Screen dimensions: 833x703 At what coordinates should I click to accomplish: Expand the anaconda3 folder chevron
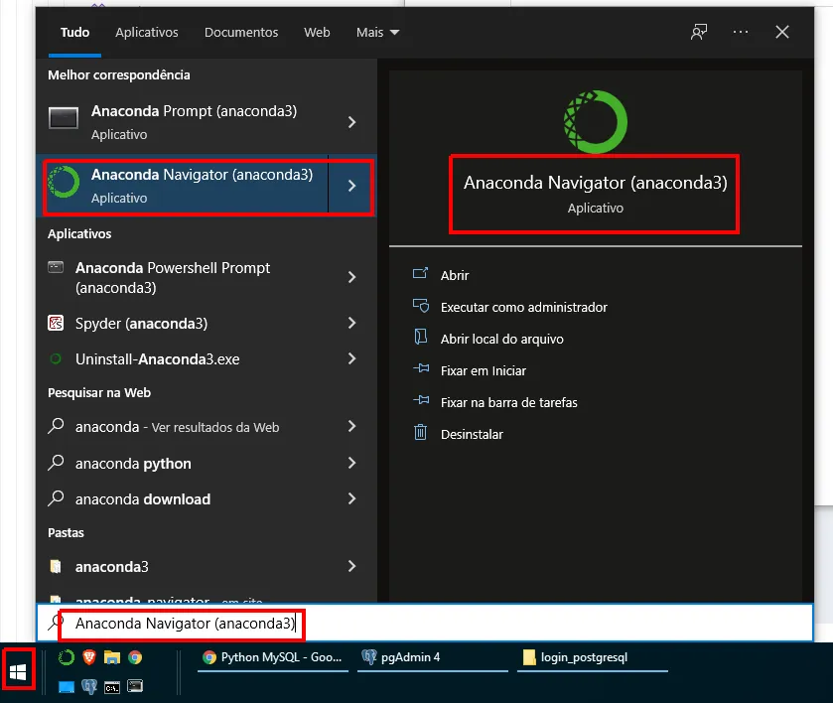(351, 566)
